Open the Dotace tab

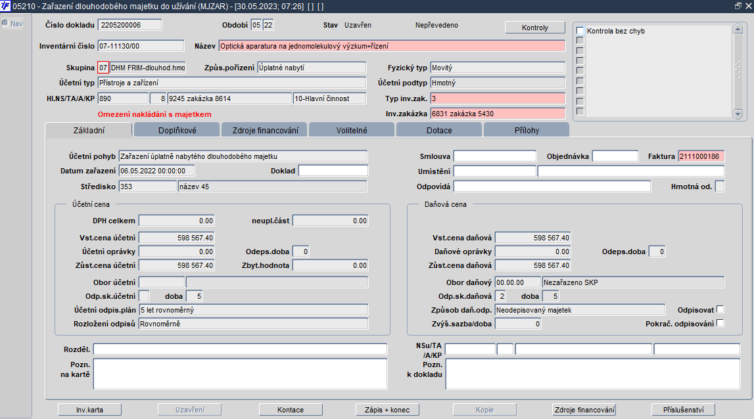(x=439, y=130)
